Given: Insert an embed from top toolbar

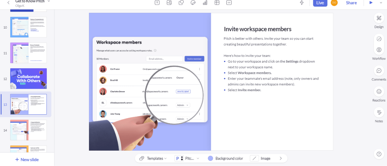Looking at the screenshot, I should click(229, 3).
